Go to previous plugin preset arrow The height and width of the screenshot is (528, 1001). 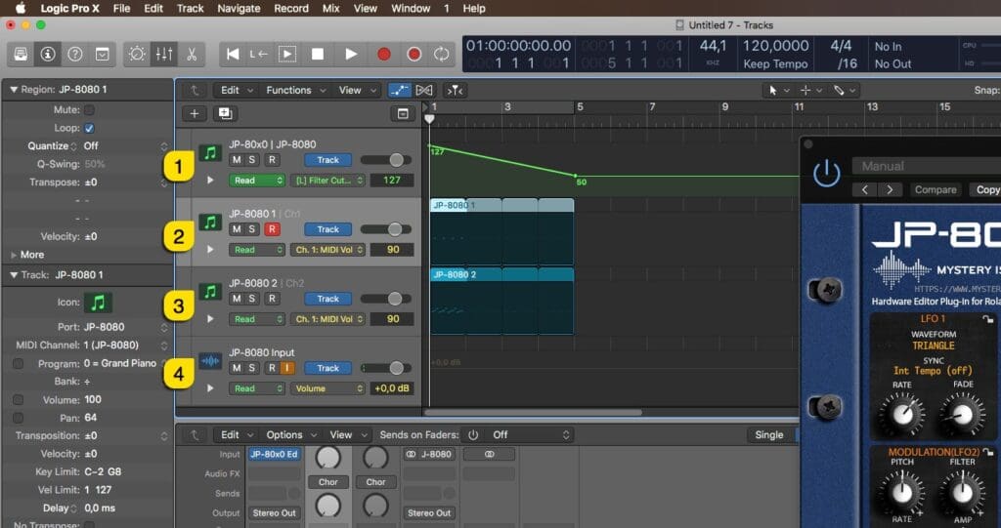(x=864, y=190)
